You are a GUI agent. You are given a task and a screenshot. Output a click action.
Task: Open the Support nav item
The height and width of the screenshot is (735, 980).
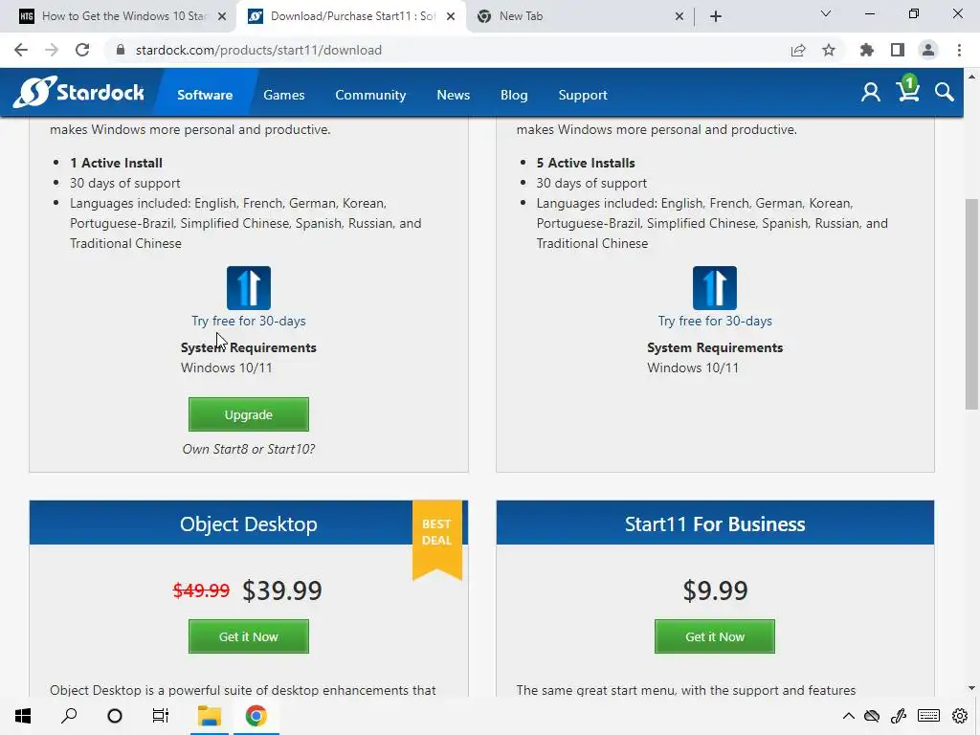(583, 95)
